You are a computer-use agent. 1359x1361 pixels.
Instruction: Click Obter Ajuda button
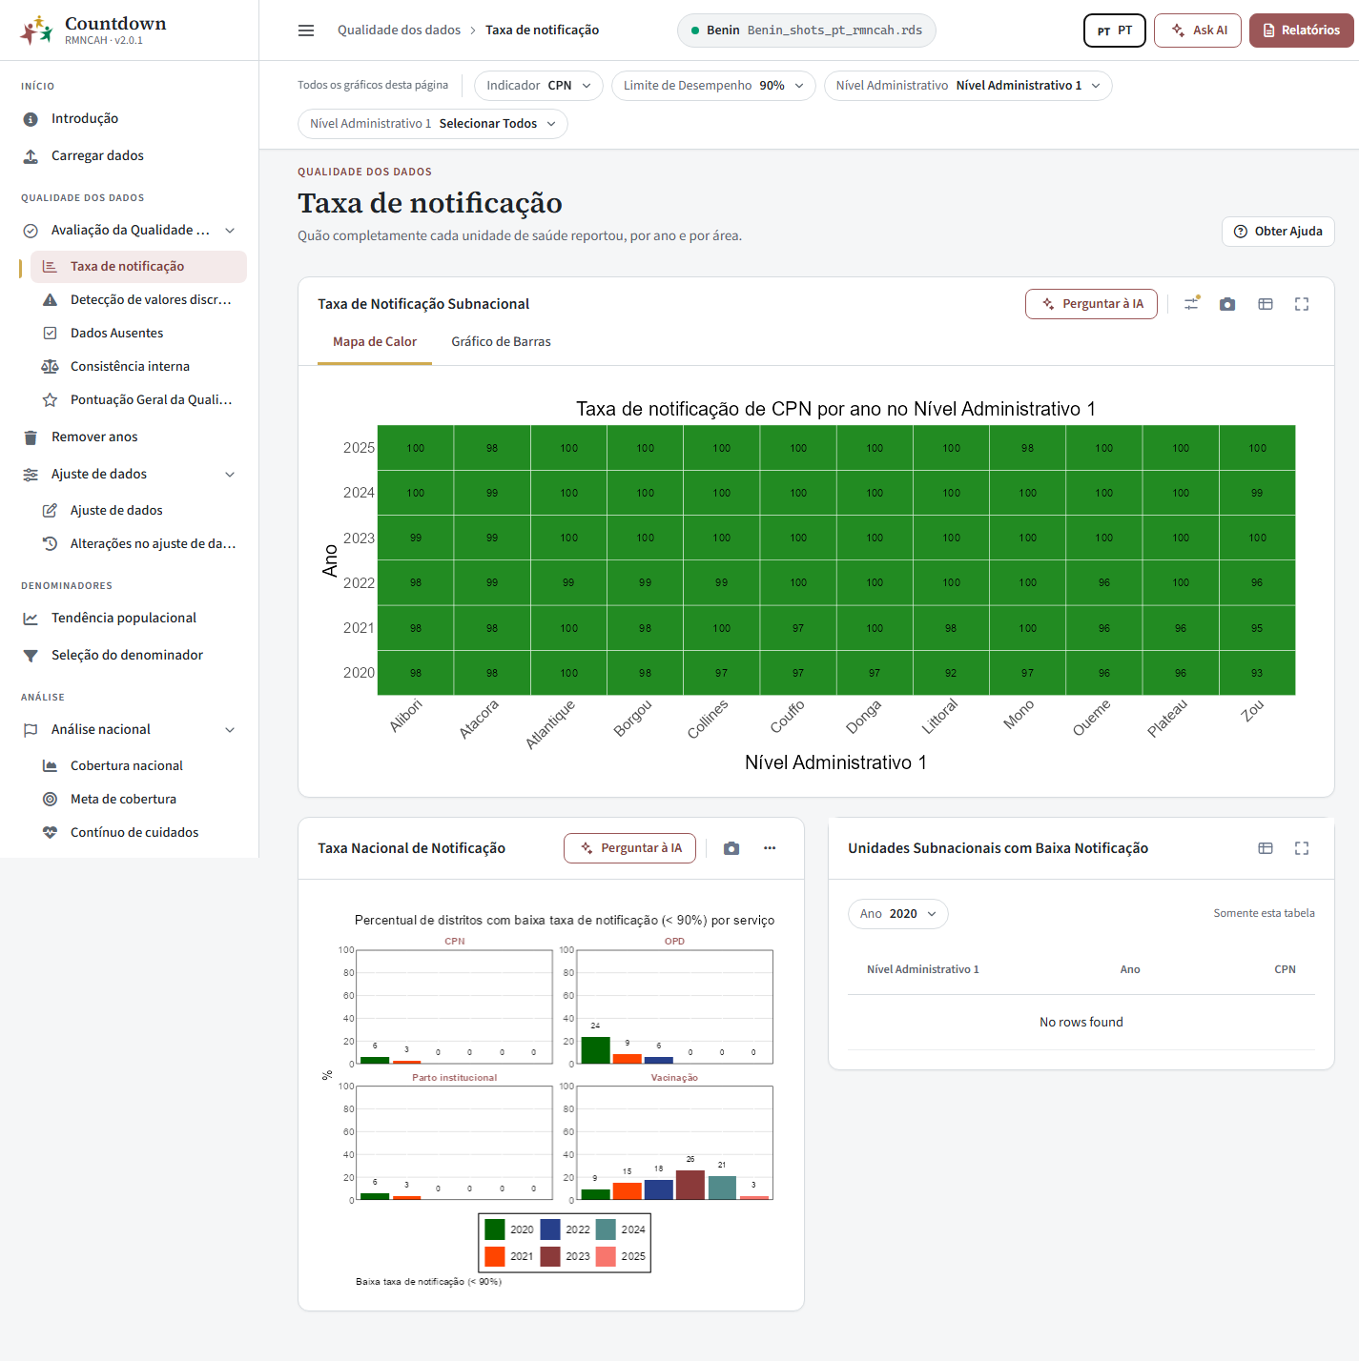[x=1278, y=232]
